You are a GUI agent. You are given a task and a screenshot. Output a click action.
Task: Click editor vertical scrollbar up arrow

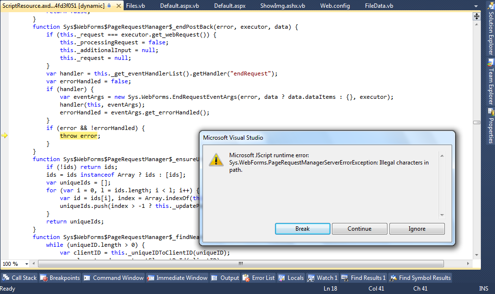point(477,24)
